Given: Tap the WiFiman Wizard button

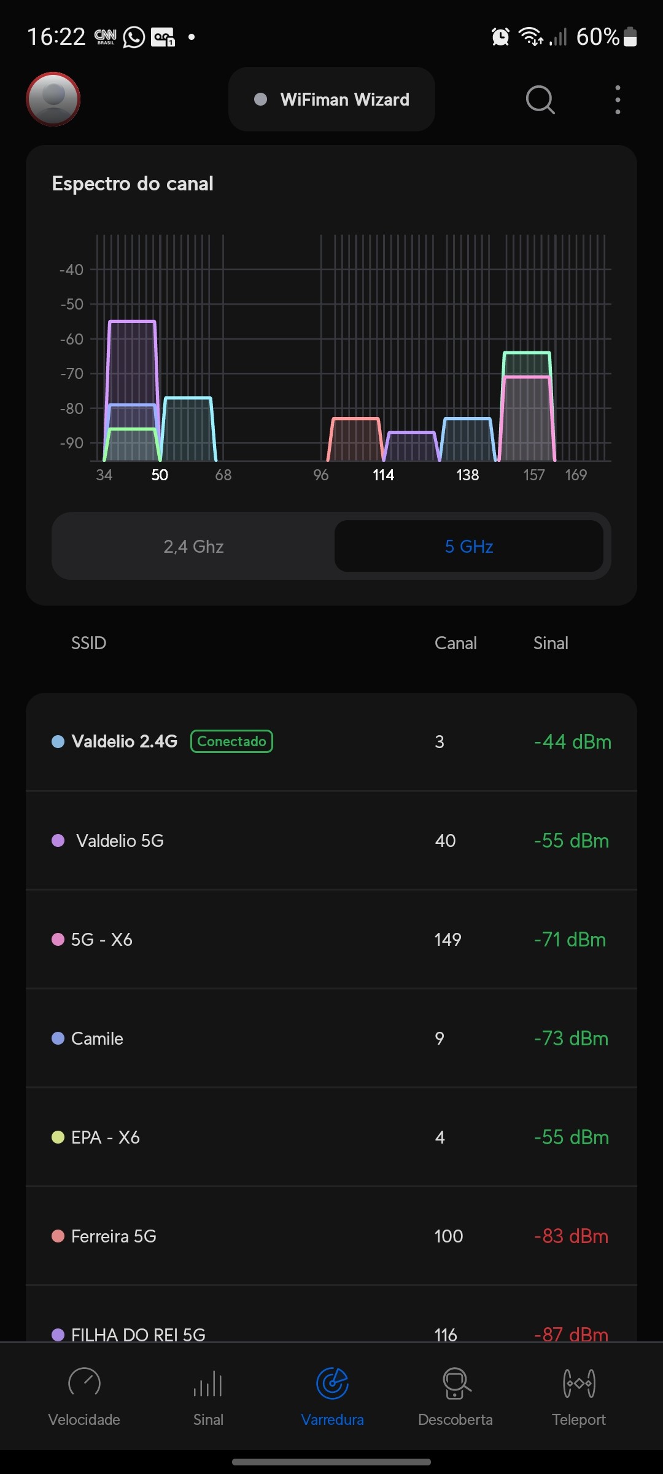Looking at the screenshot, I should 331,99.
